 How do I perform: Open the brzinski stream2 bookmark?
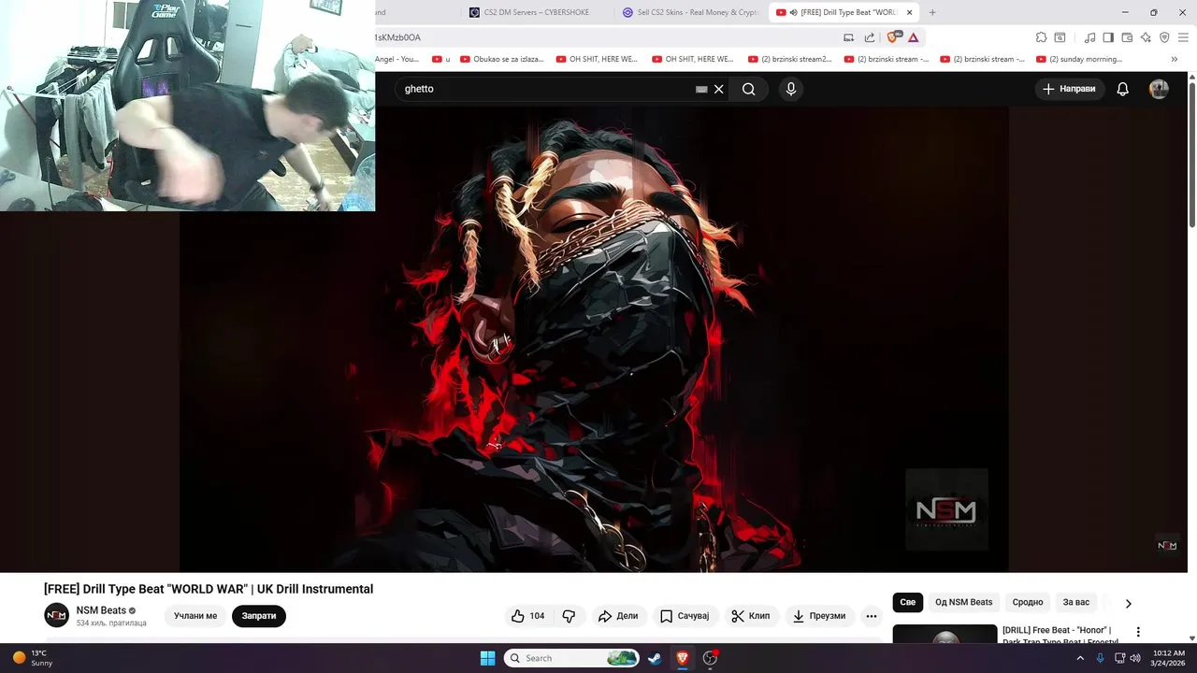click(790, 59)
